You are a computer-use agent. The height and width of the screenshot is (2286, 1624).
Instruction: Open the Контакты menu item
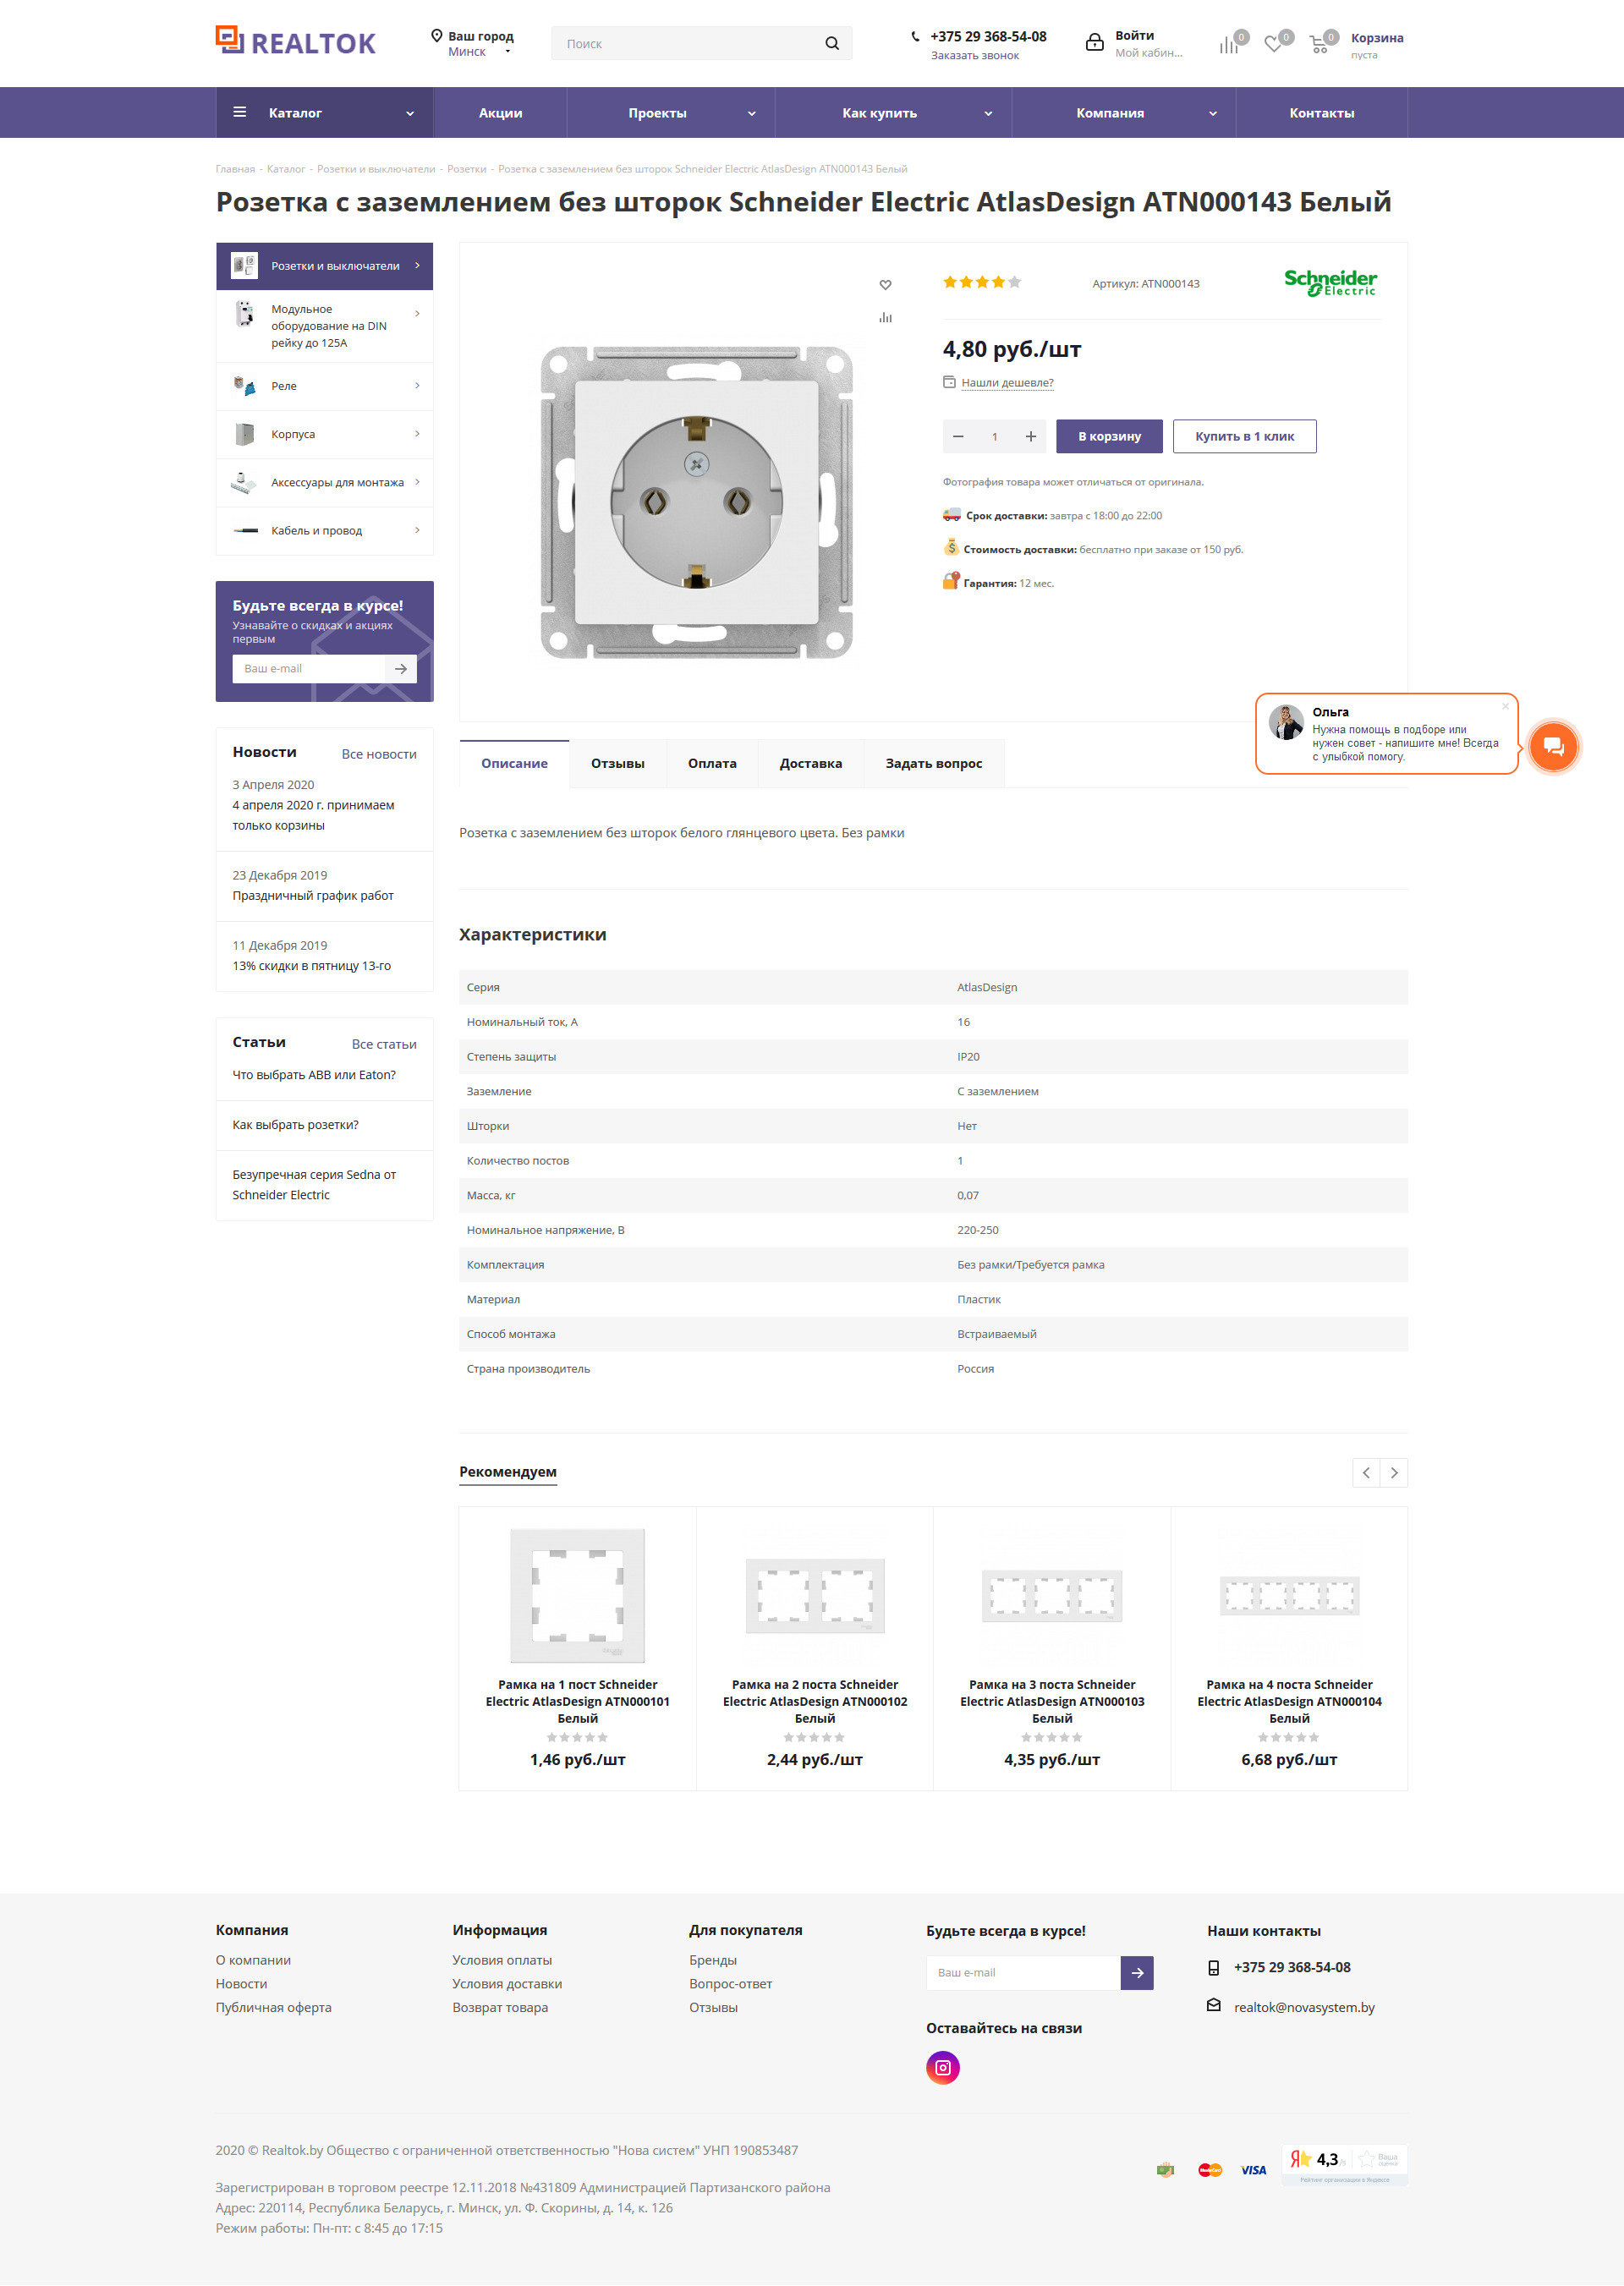tap(1321, 113)
